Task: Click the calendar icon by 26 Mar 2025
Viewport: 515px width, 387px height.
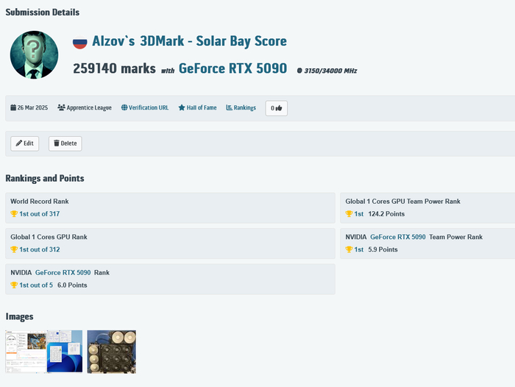Action: (x=13, y=107)
